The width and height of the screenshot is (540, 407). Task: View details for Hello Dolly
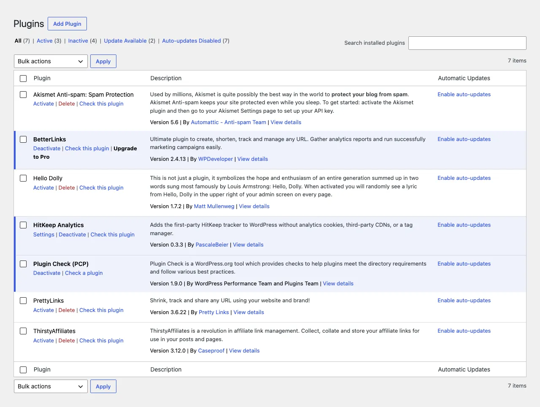click(x=254, y=206)
